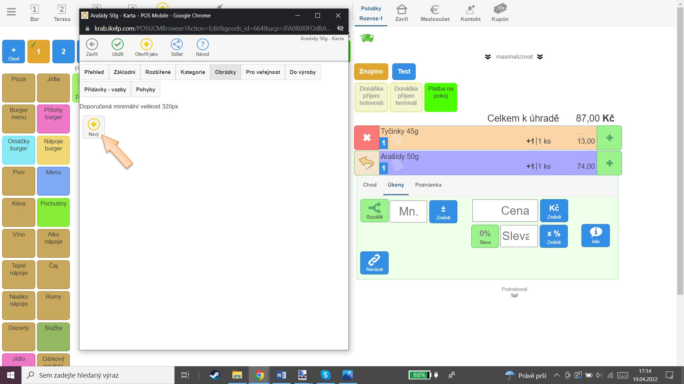Open the blue Info button
The width and height of the screenshot is (684, 384).
595,235
